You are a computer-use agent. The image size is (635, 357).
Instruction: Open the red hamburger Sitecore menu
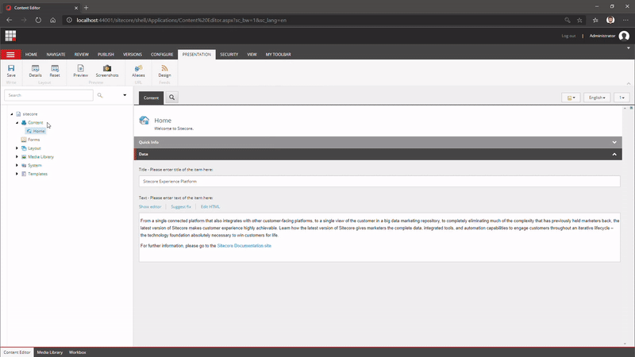pyautogui.click(x=10, y=54)
